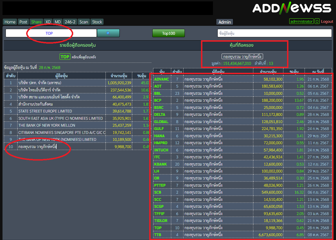Open stock symbol BBL
The height and width of the screenshot is (240, 336).
[x=158, y=93]
